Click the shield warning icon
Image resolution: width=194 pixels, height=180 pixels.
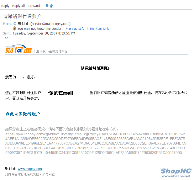[x=15, y=29]
